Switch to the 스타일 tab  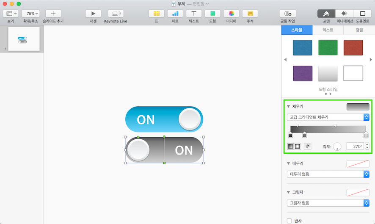[x=297, y=30]
